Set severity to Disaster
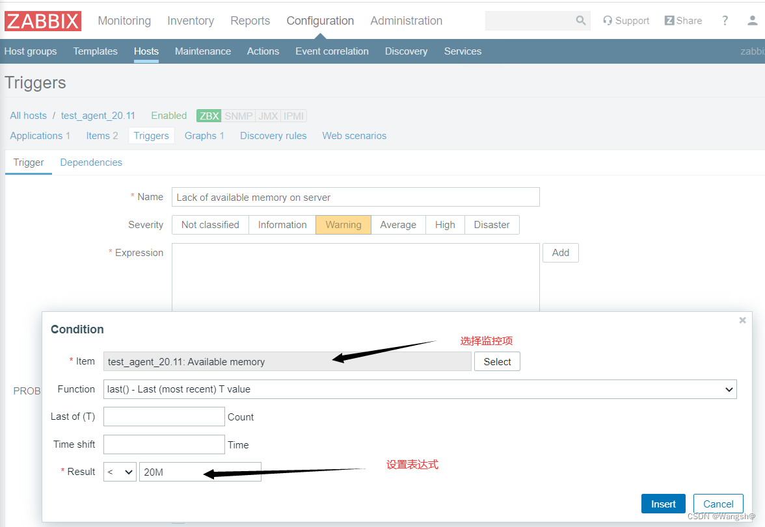Image resolution: width=765 pixels, height=527 pixels. tap(492, 225)
